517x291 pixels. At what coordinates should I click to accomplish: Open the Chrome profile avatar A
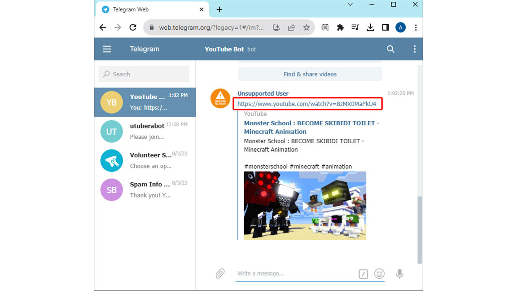tap(401, 27)
